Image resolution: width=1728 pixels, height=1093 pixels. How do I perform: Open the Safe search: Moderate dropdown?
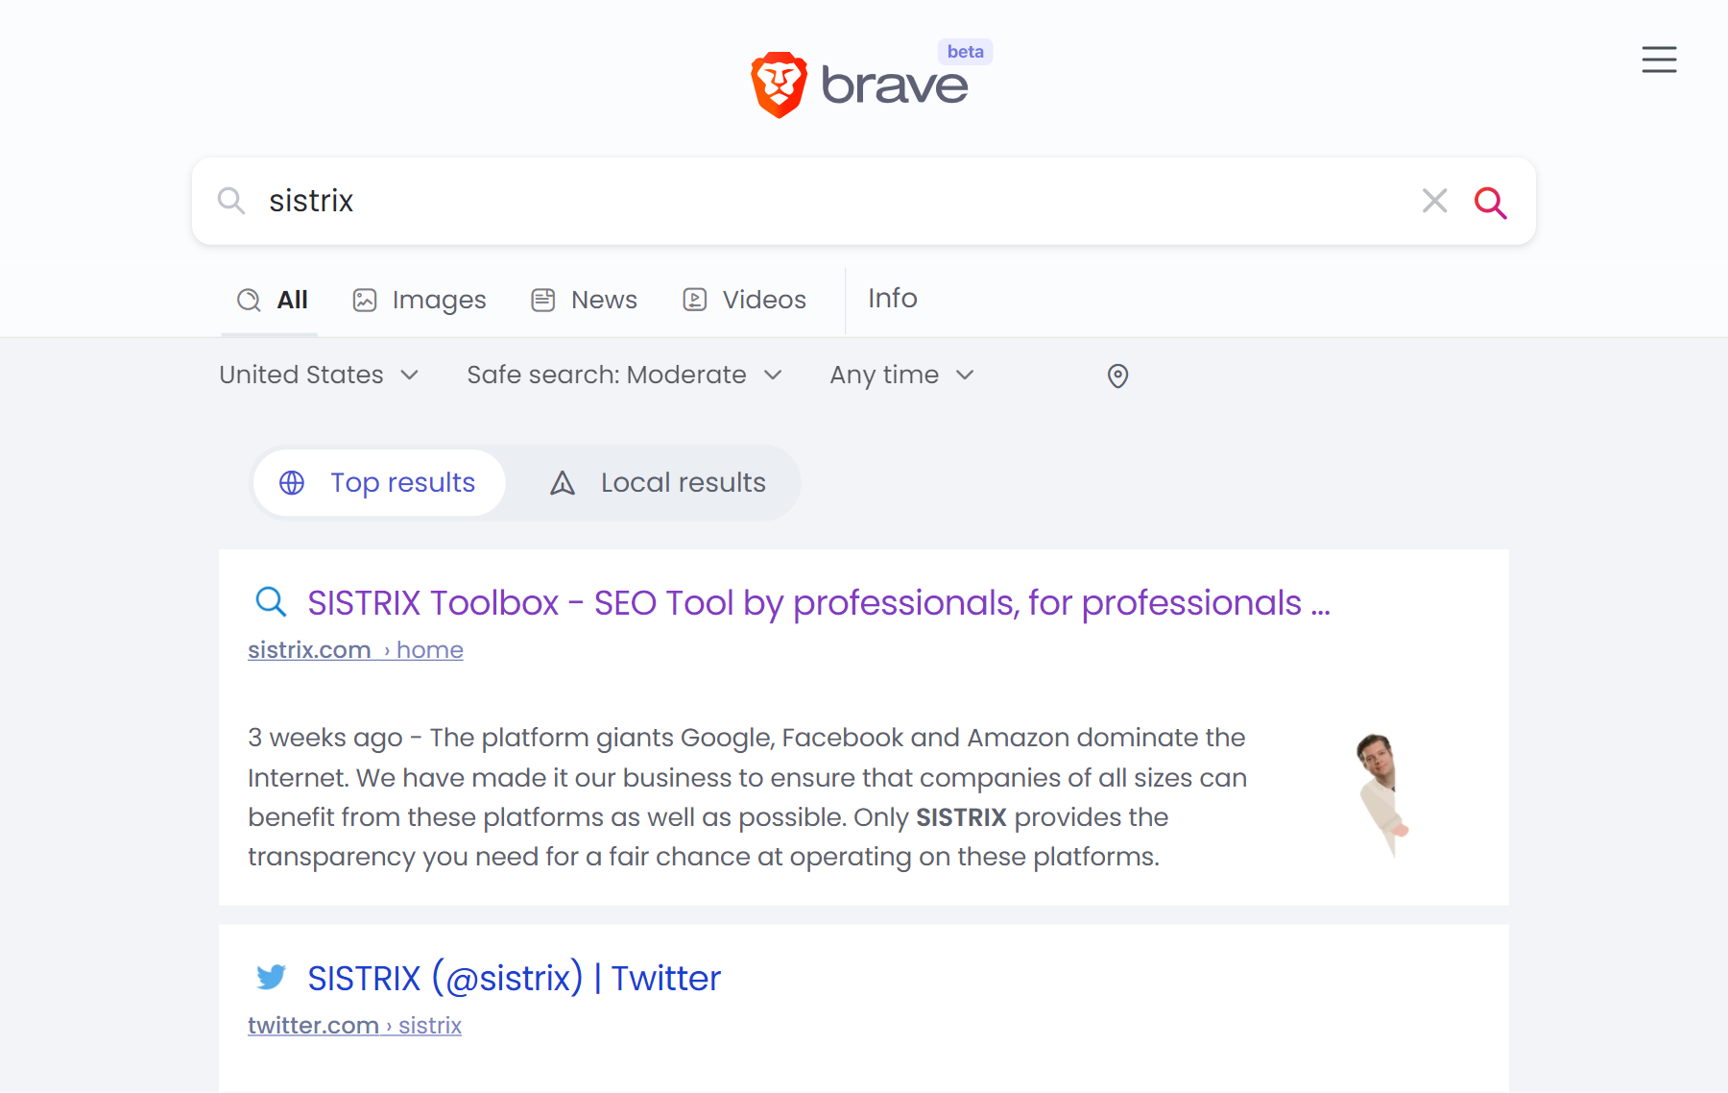[624, 375]
